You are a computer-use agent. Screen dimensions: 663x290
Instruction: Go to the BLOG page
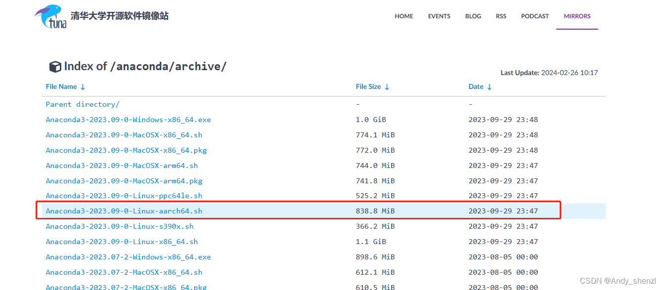pyautogui.click(x=473, y=16)
